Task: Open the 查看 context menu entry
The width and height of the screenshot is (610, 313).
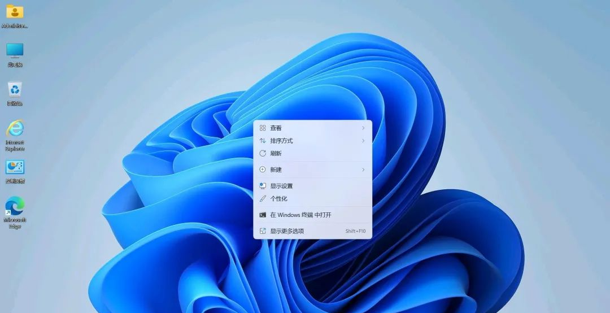Action: point(312,128)
